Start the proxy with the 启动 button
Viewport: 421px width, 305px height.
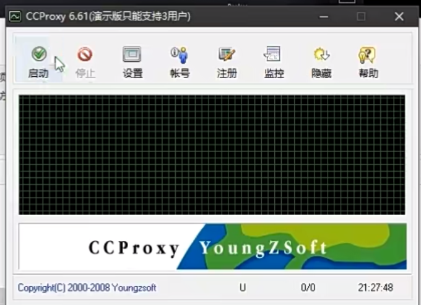point(38,62)
